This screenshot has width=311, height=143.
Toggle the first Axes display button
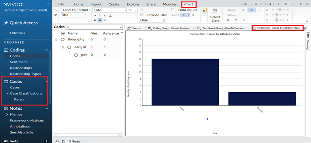click(x=183, y=15)
